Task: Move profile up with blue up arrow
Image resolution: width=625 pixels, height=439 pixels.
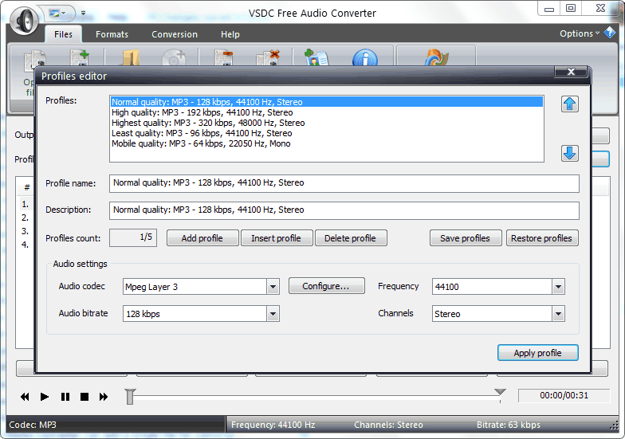Action: coord(569,104)
